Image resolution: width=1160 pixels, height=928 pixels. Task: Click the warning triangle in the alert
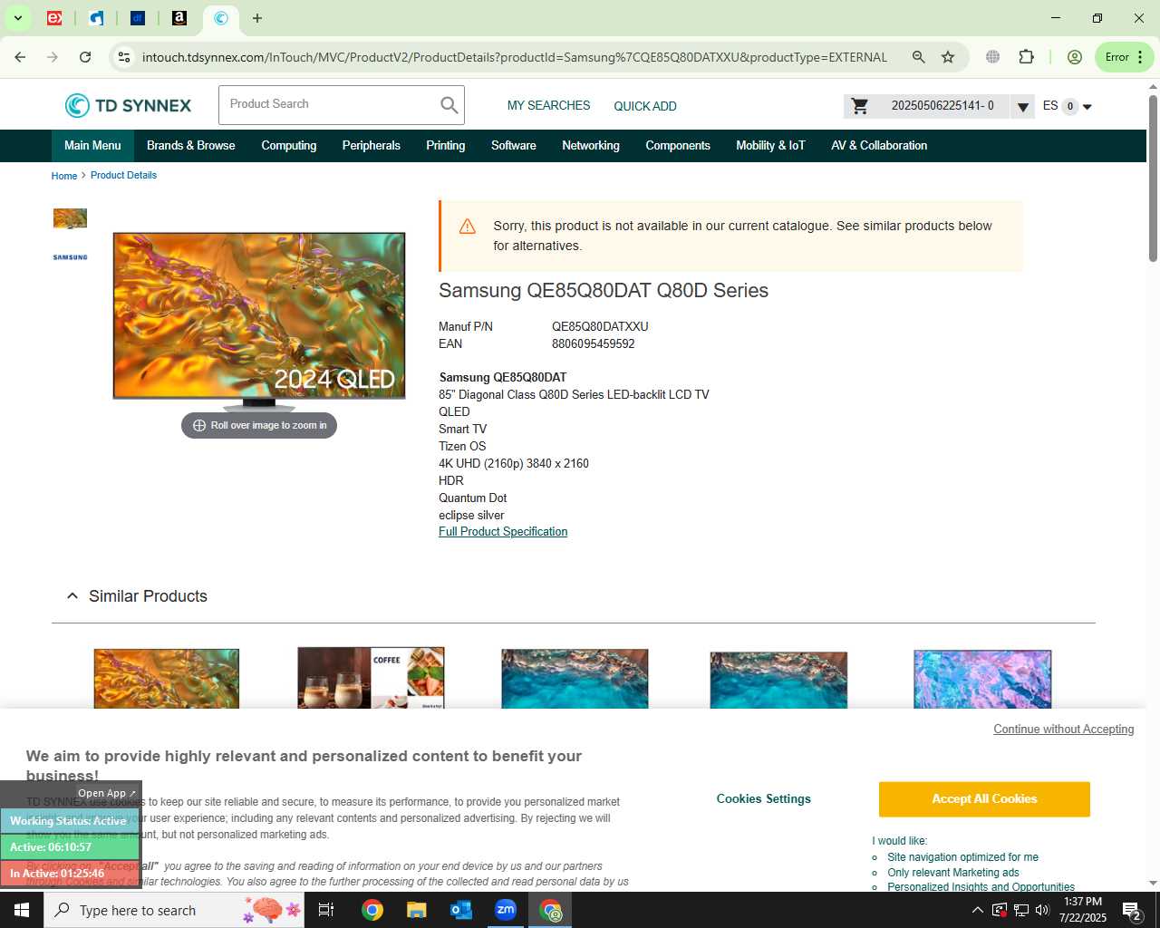[x=468, y=227]
